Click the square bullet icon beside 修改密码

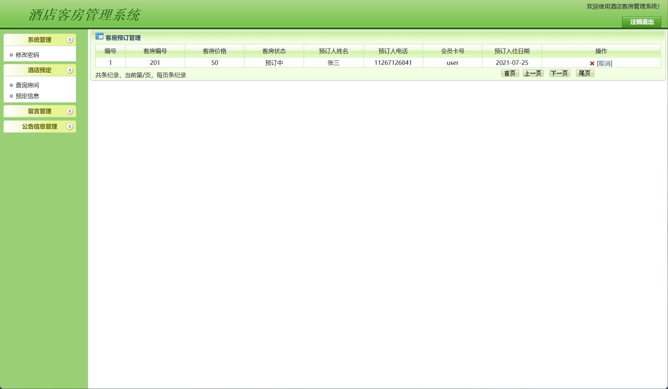[11, 55]
